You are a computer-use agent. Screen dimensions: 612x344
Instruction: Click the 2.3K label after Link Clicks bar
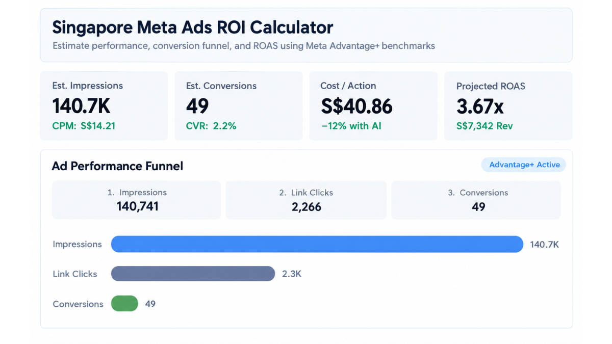[x=292, y=274]
